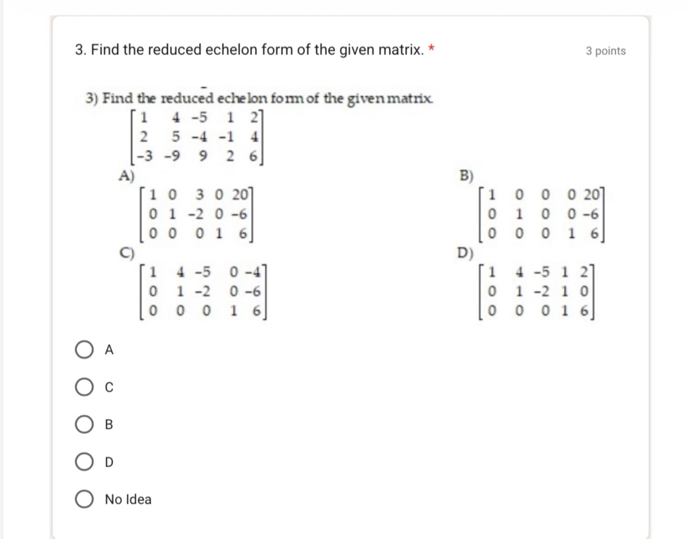Click the embedded image's bold question heading

tap(260, 99)
